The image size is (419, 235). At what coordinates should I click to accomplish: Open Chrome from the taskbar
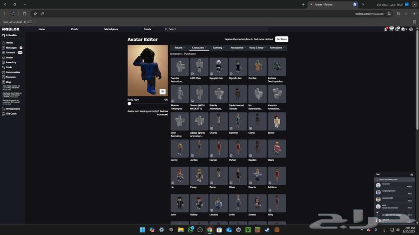pos(210,230)
